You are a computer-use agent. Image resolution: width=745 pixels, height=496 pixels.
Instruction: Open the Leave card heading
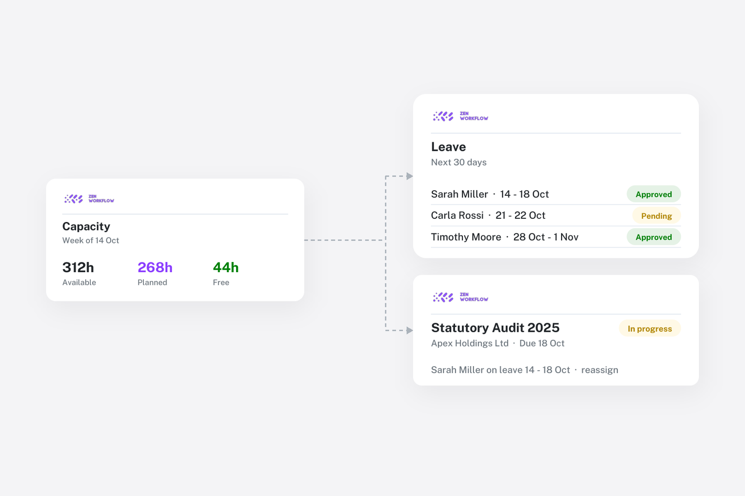(448, 147)
